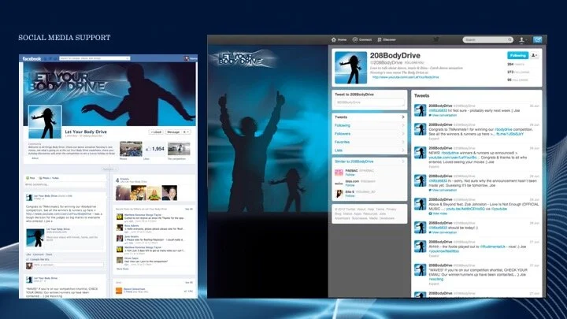This screenshot has height=319, width=567.
Task: Open user actions dropdown beside Following
Action: (534, 55)
